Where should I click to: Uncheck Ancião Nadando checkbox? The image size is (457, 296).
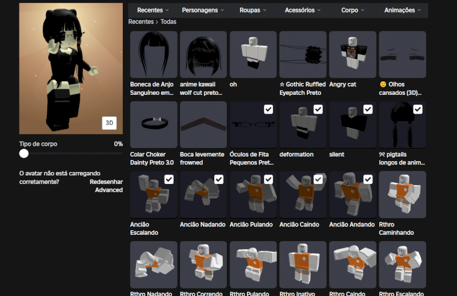[x=219, y=179]
